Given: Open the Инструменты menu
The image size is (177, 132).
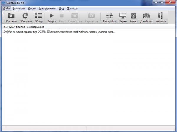Looking at the screenshot, I should coord(48,9).
